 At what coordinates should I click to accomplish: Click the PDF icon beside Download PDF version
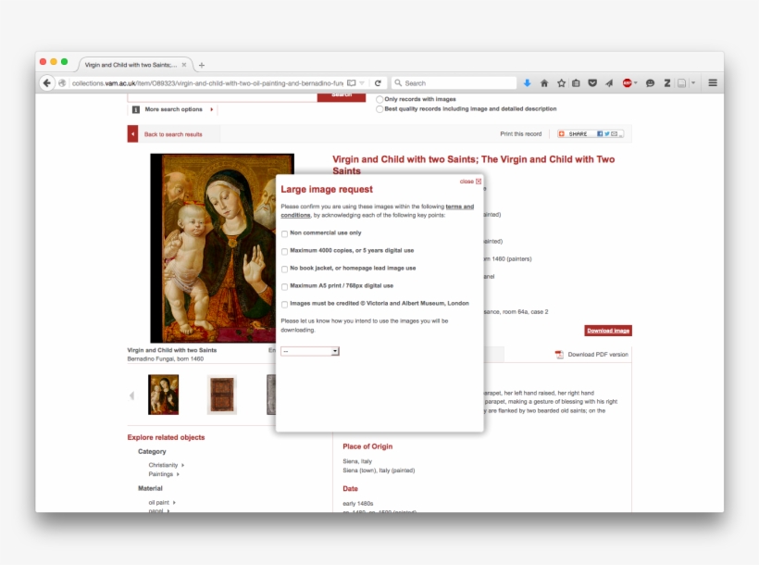(x=559, y=355)
